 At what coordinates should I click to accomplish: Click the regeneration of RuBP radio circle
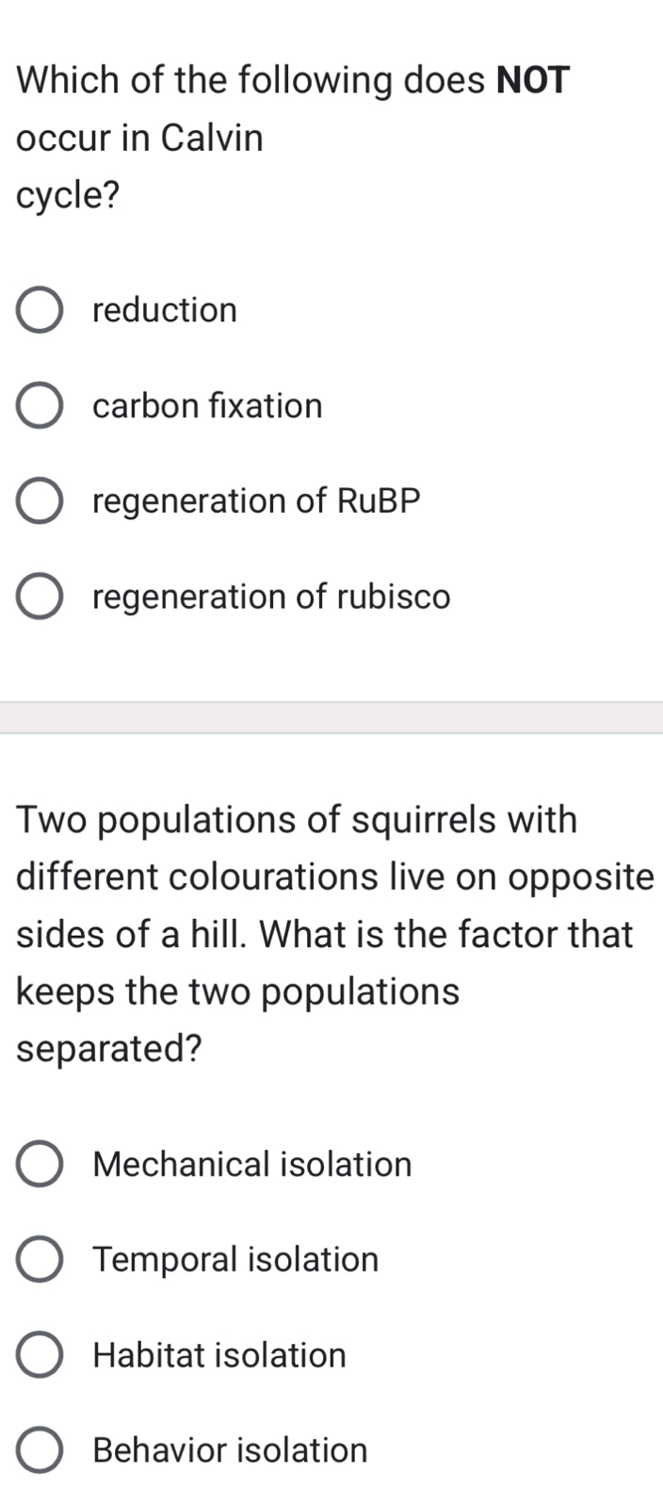pyautogui.click(x=38, y=501)
